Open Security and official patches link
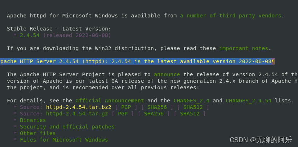 pos(67,127)
